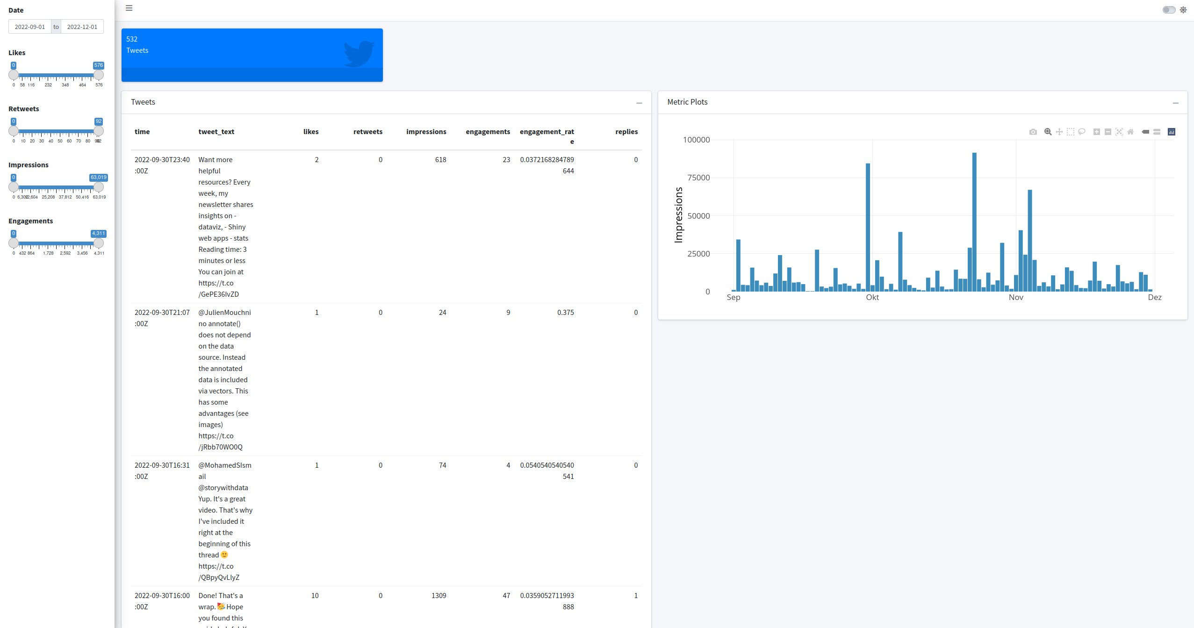The image size is (1194, 628).
Task: Choose the lasso select tool
Action: (1082, 132)
